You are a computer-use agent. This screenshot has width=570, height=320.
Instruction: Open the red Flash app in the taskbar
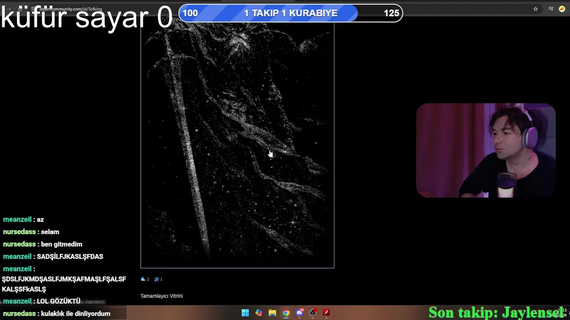326,313
